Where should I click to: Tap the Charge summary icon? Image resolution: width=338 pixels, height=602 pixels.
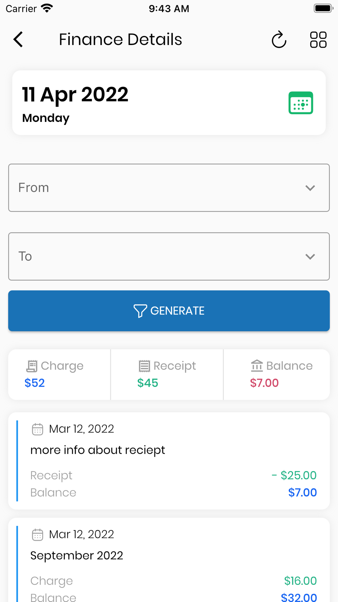pyautogui.click(x=32, y=366)
